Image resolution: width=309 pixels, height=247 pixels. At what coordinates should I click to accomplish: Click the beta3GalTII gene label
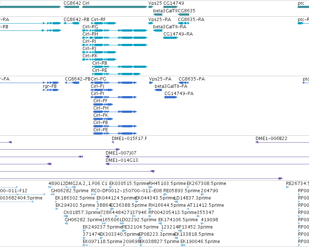pyautogui.click(x=165, y=11)
